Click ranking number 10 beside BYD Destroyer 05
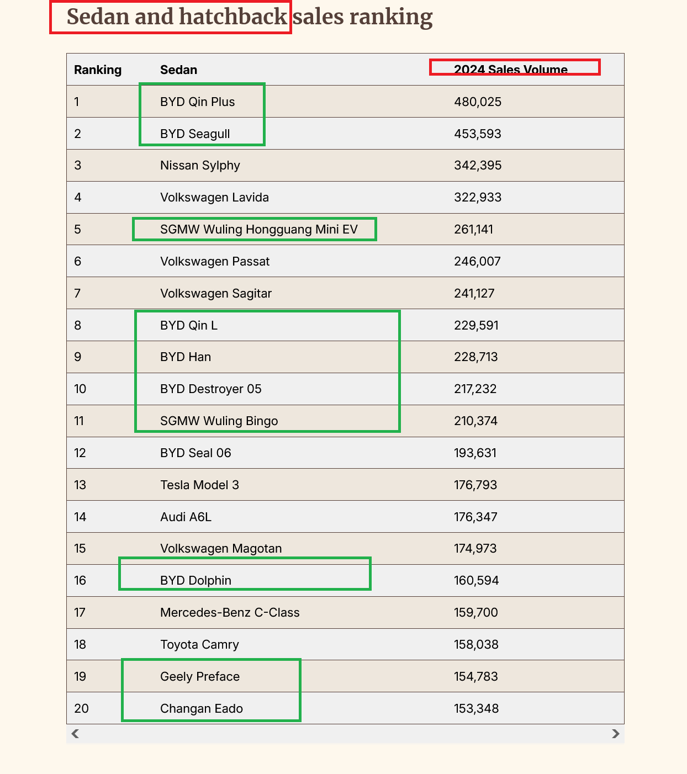This screenshot has height=774, width=687. tap(80, 389)
